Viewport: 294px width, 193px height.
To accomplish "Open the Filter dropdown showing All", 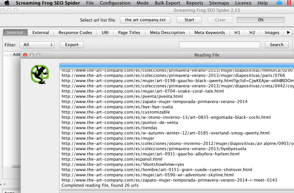I will pos(37,45).
